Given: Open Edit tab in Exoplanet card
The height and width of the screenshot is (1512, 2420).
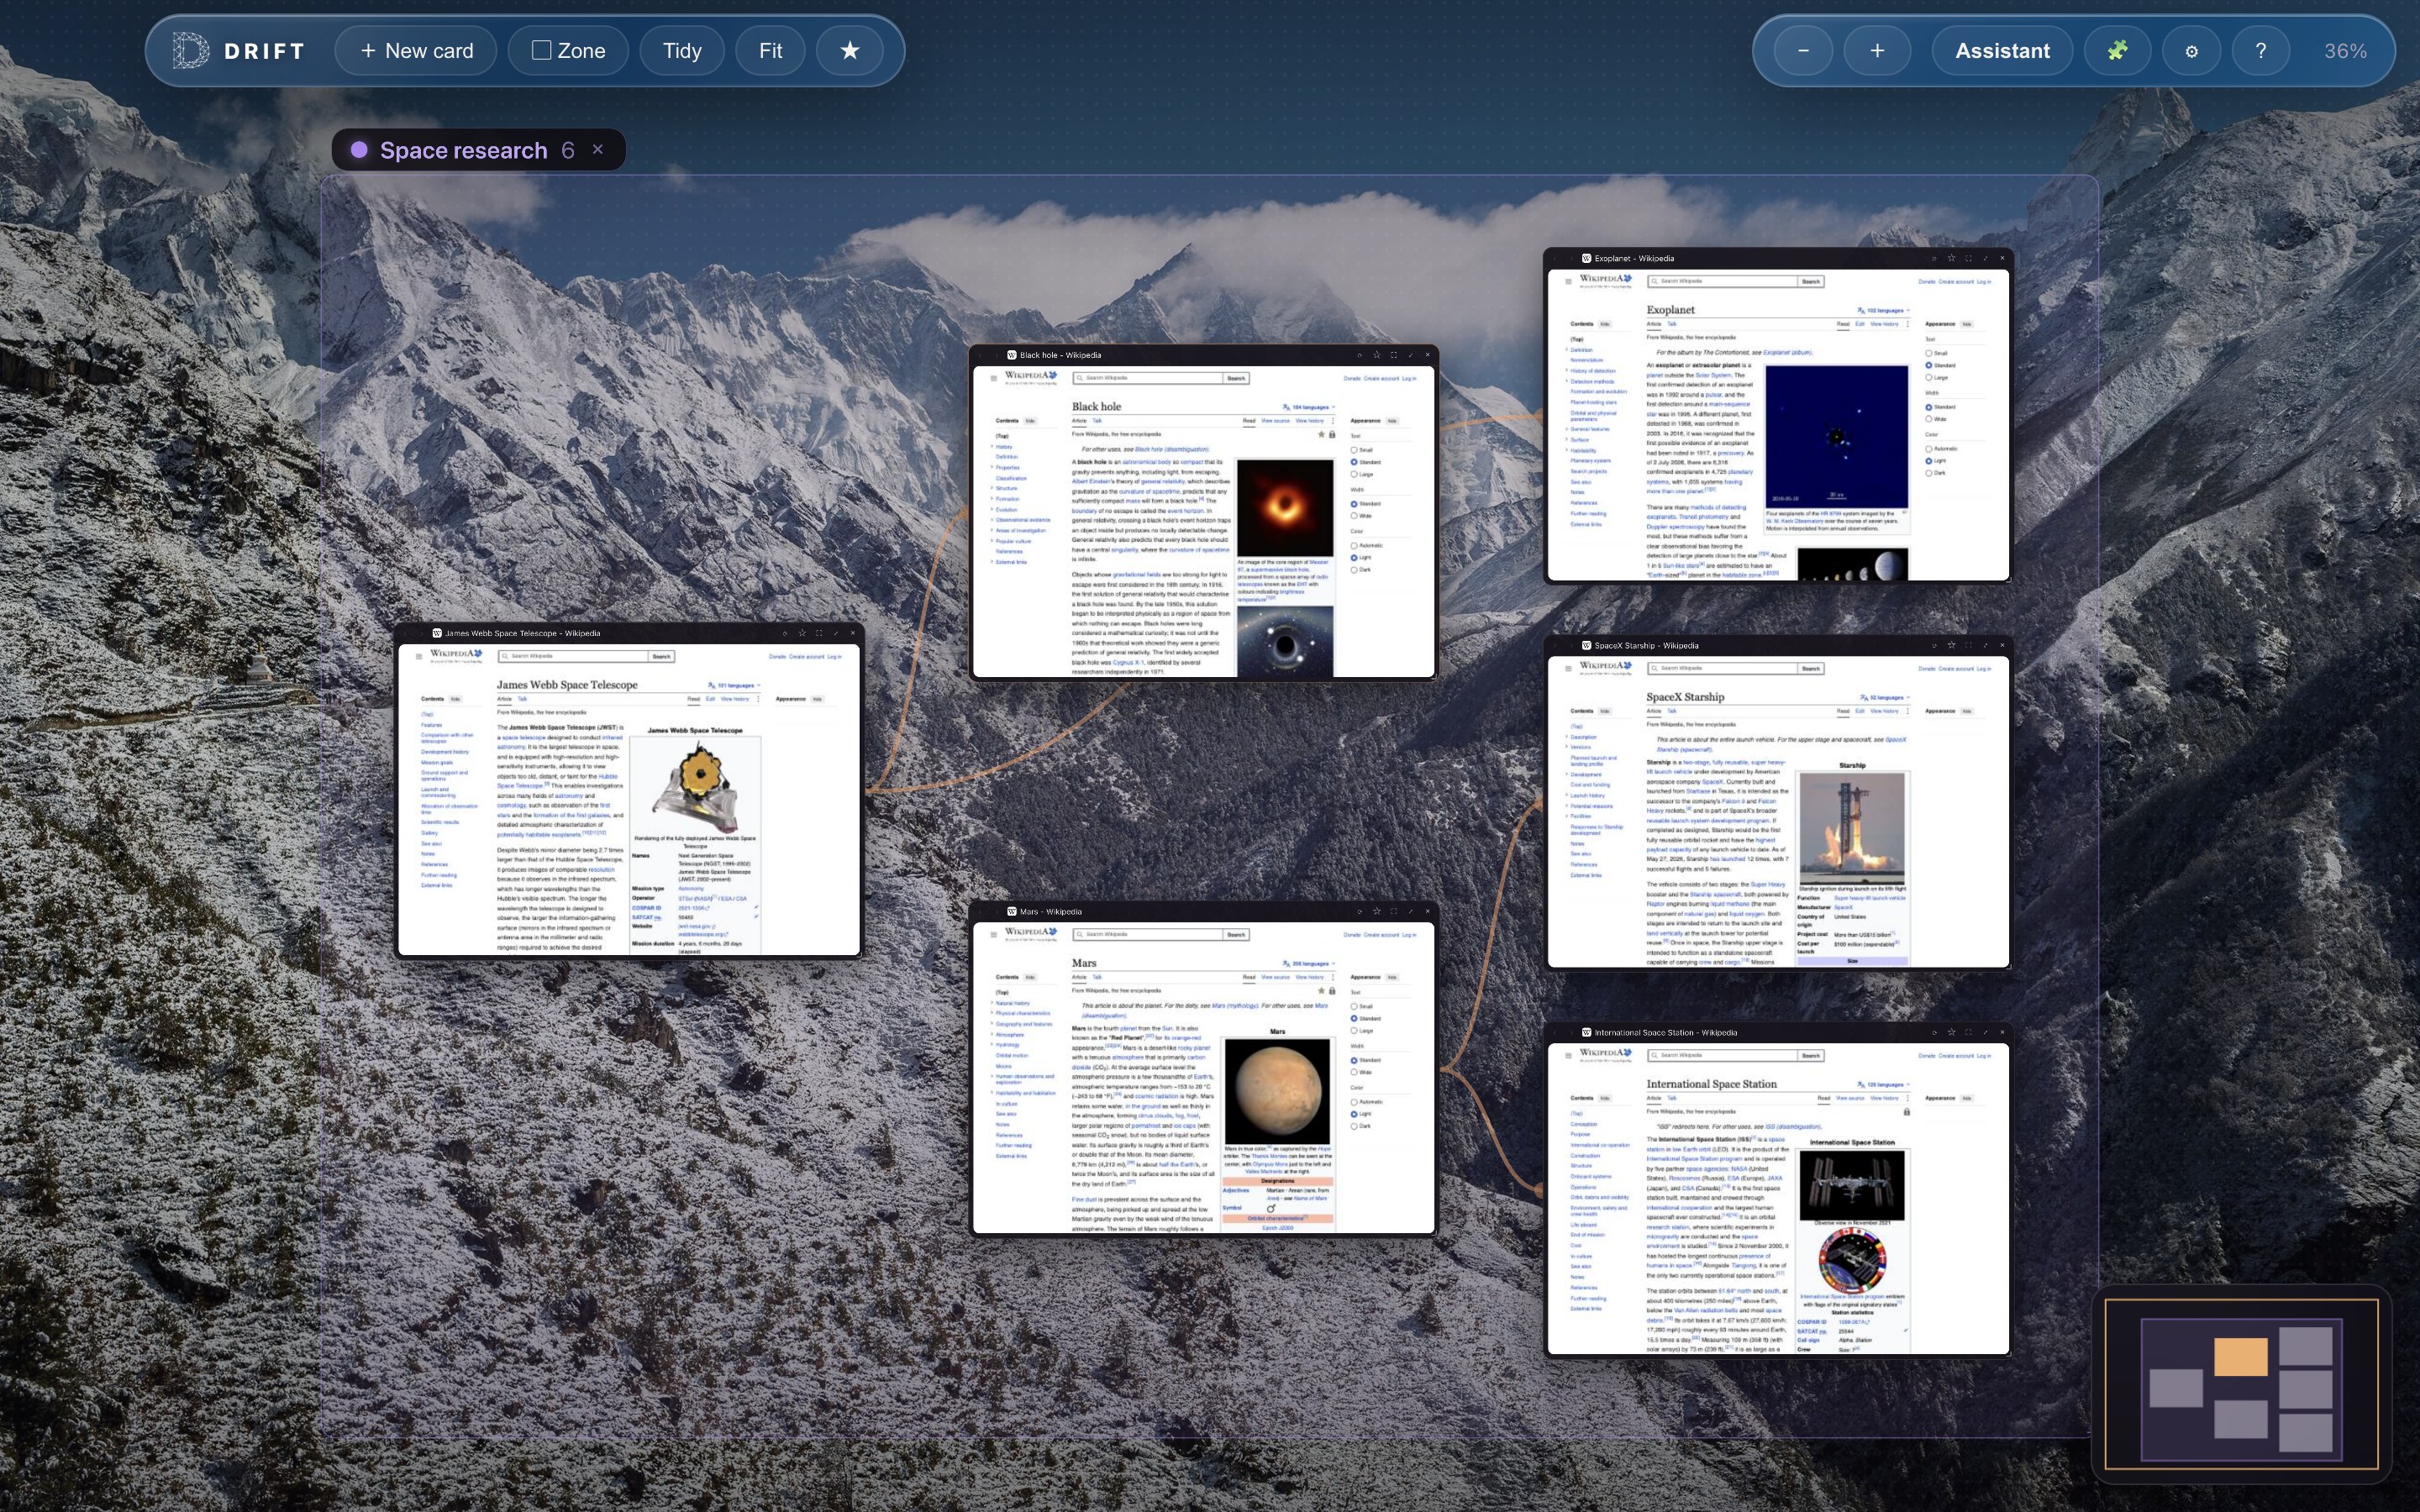Looking at the screenshot, I should [1860, 324].
